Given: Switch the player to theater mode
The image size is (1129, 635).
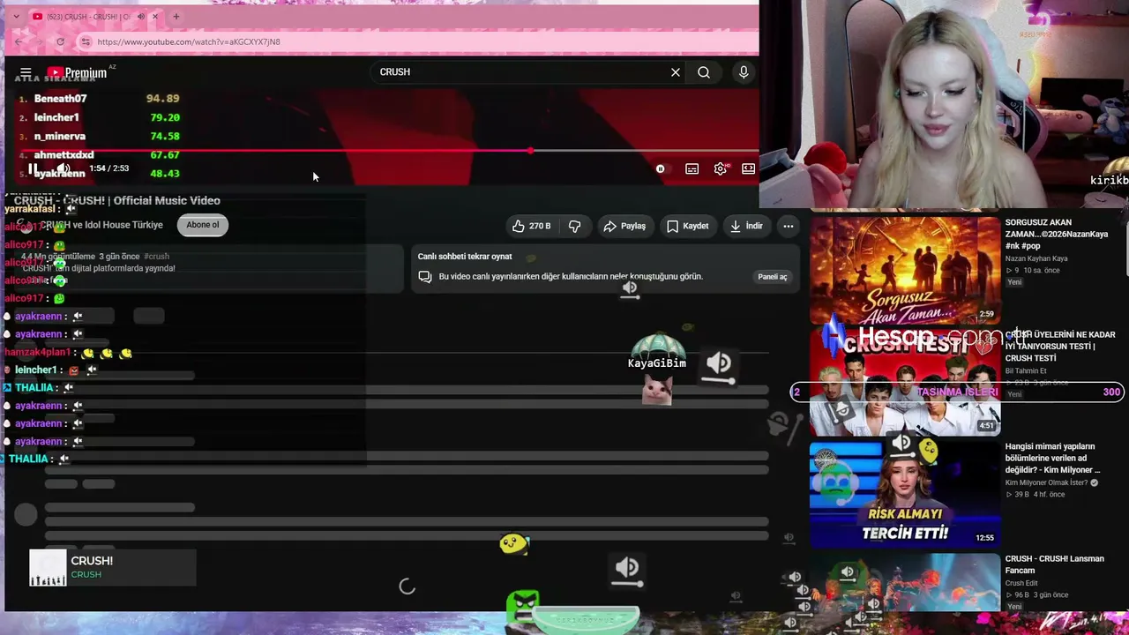Looking at the screenshot, I should click(748, 168).
